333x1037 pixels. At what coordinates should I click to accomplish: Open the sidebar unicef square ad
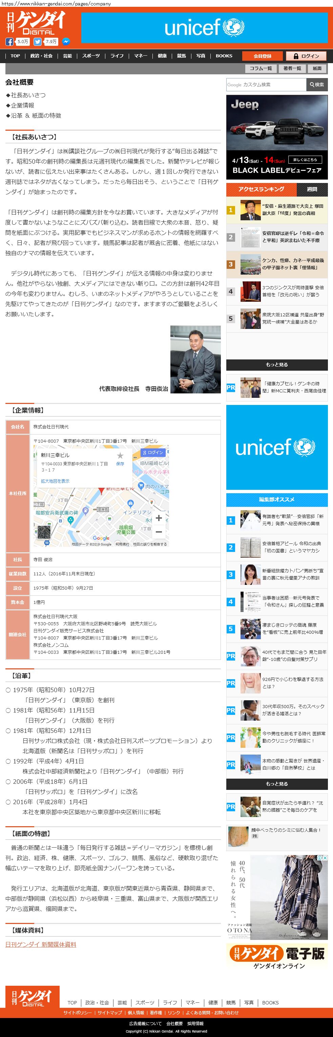coord(277,447)
